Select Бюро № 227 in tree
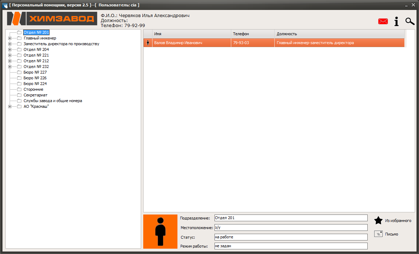This screenshot has width=419, height=254. click(x=35, y=72)
